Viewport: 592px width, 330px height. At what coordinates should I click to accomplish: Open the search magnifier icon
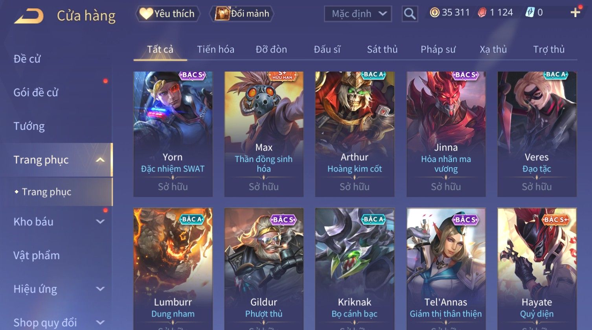point(410,14)
